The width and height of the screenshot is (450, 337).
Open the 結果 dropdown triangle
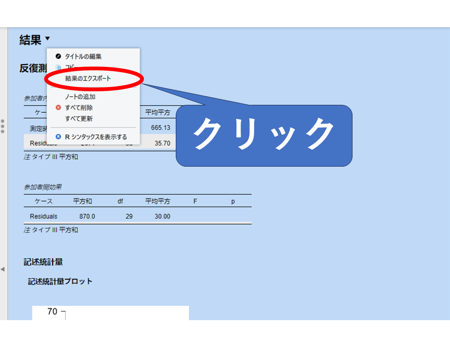(x=48, y=39)
